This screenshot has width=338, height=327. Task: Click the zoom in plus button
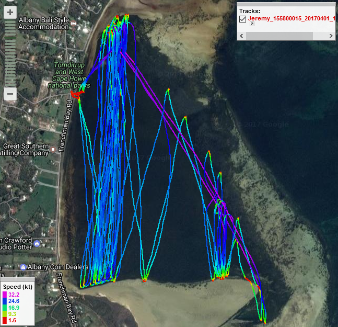coord(10,13)
